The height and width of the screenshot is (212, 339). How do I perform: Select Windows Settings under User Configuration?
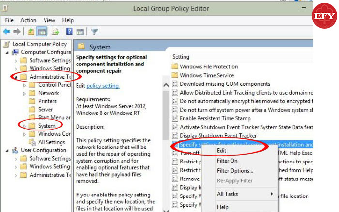coord(50,166)
